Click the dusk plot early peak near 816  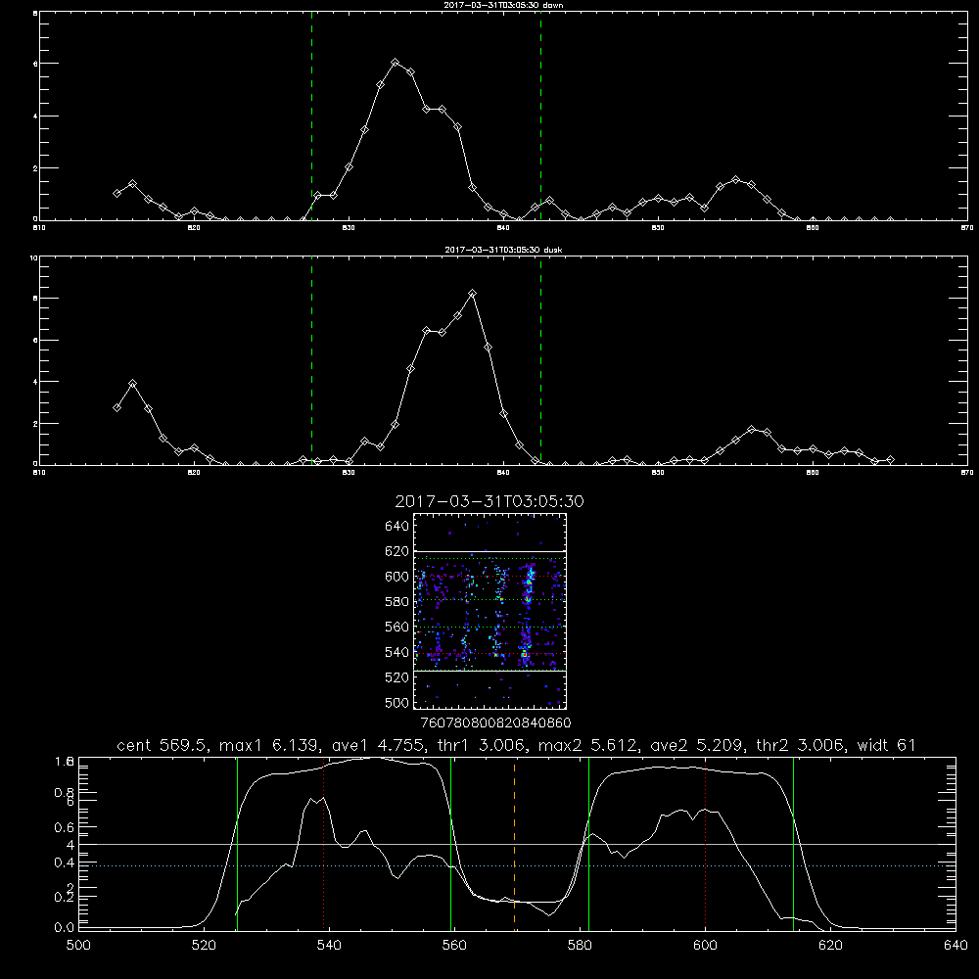132,384
